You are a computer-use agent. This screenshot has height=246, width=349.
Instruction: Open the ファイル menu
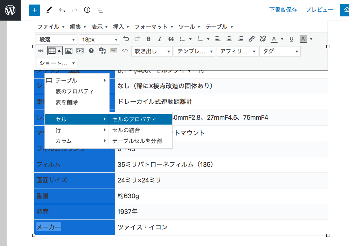click(x=51, y=27)
